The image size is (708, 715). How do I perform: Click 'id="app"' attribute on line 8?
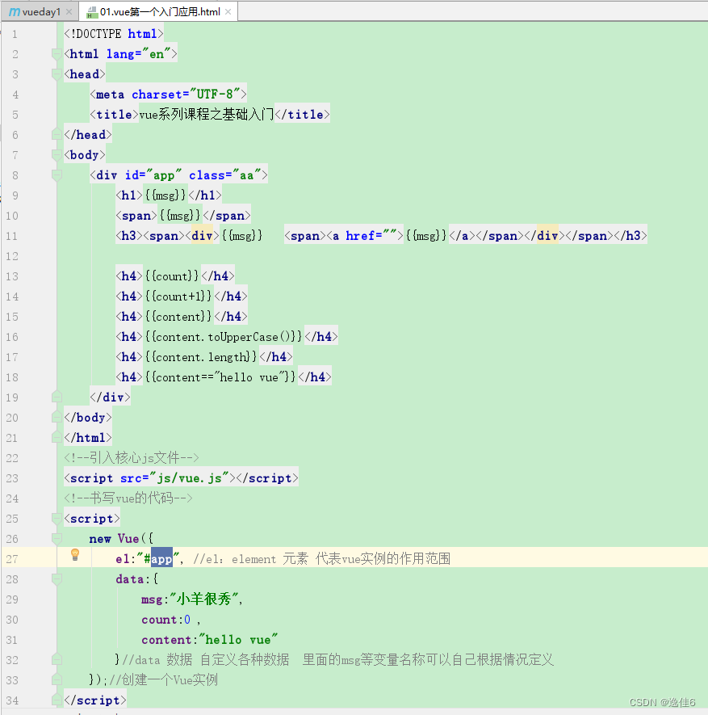click(153, 175)
